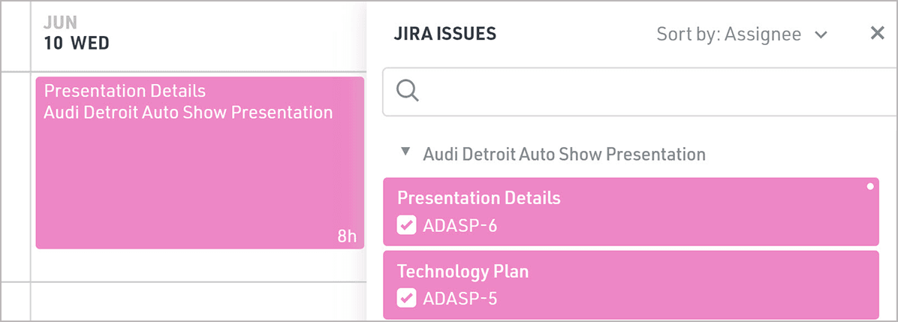This screenshot has width=898, height=322.
Task: Click the ADASP-5 issue key
Action: pyautogui.click(x=460, y=299)
